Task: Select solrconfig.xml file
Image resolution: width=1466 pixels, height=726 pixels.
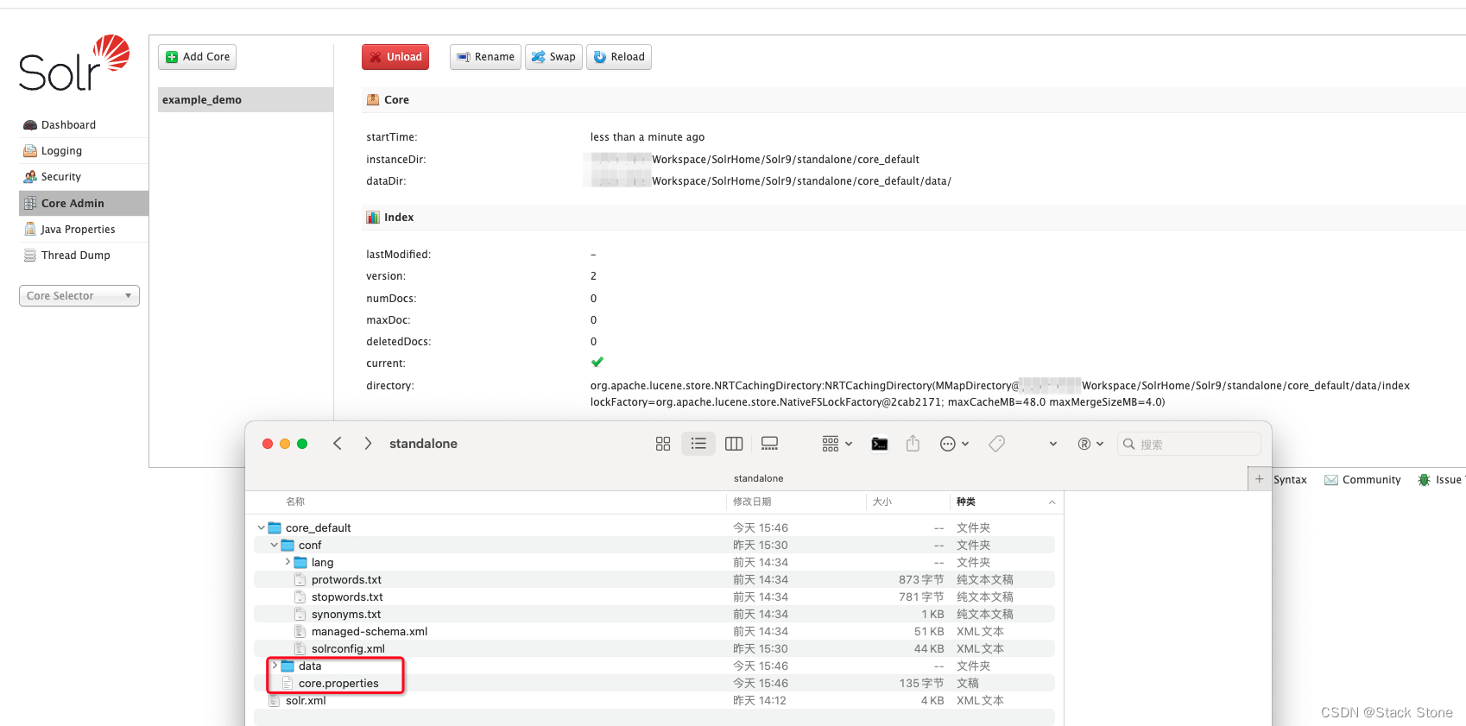Action: pyautogui.click(x=348, y=648)
